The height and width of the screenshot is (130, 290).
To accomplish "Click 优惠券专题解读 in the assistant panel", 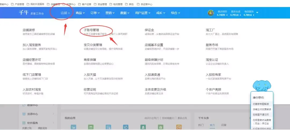I will (261, 104).
